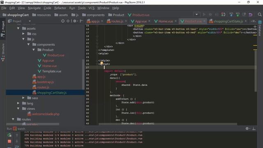This screenshot has width=263, height=148.
Task: Close the routes.js editor tab
Action: pos(126,21)
